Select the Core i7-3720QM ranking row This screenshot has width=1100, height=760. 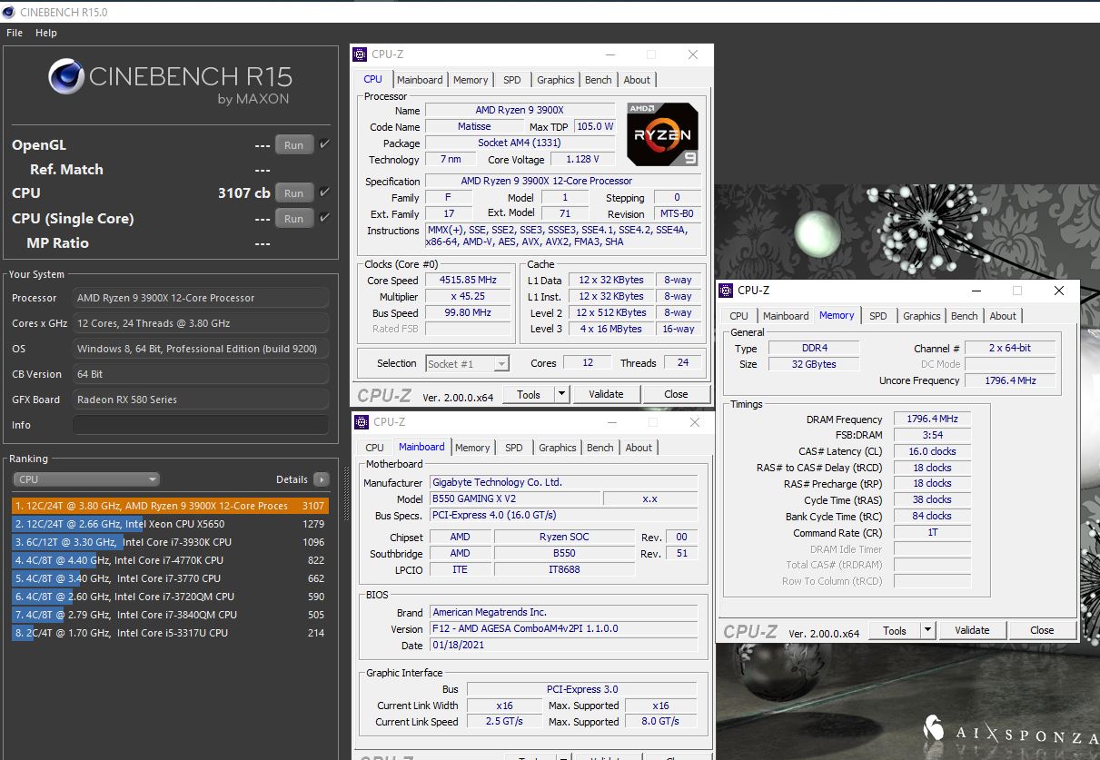point(170,597)
